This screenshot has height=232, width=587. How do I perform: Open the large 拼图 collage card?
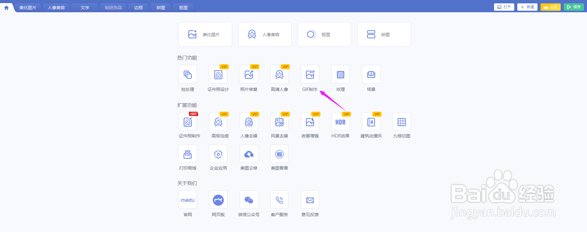(x=384, y=34)
